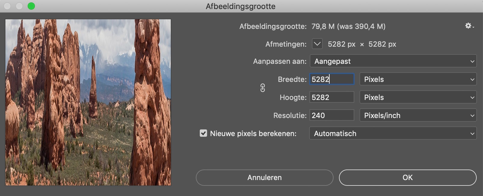The width and height of the screenshot is (483, 196).
Task: Click into the Breedte width field
Action: [x=332, y=79]
